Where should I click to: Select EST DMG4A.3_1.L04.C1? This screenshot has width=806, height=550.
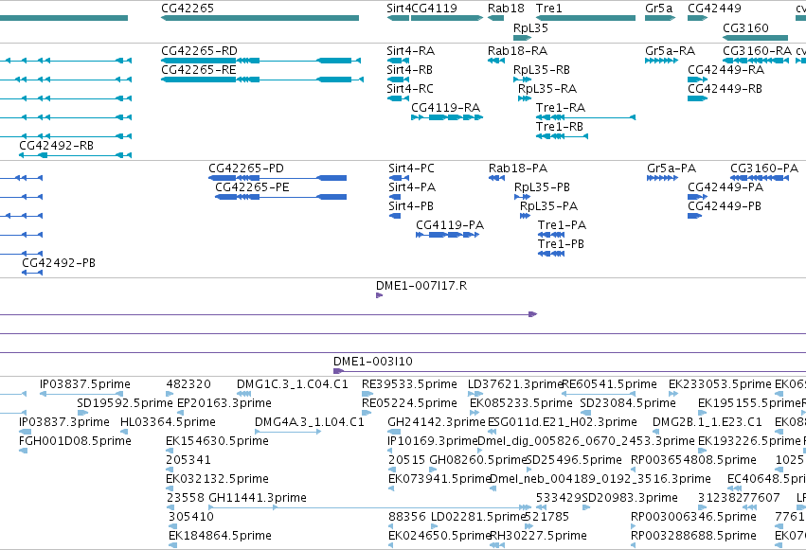[x=288, y=432]
